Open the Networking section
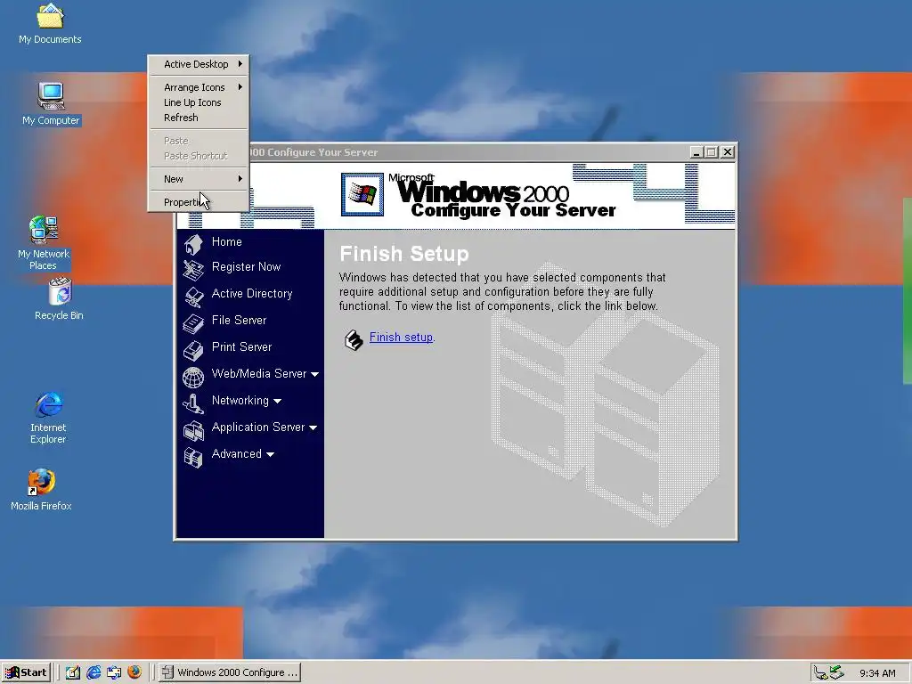Screen dimensions: 912x684 click(x=240, y=401)
